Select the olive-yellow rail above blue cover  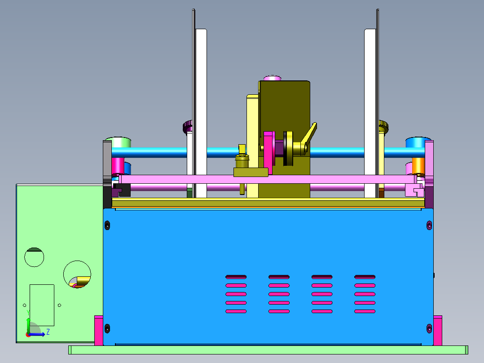coord(268,202)
